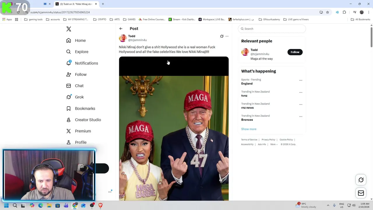Follow Todd in Relevant people
The image size is (373, 210).
coord(295,52)
